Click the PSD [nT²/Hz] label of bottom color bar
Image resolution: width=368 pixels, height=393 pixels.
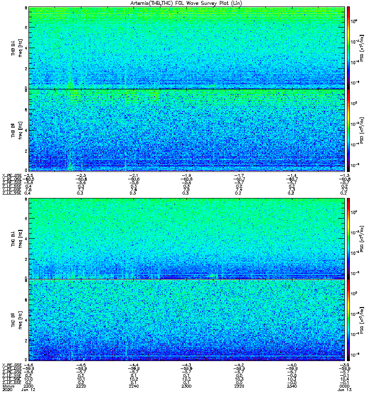coord(362,320)
